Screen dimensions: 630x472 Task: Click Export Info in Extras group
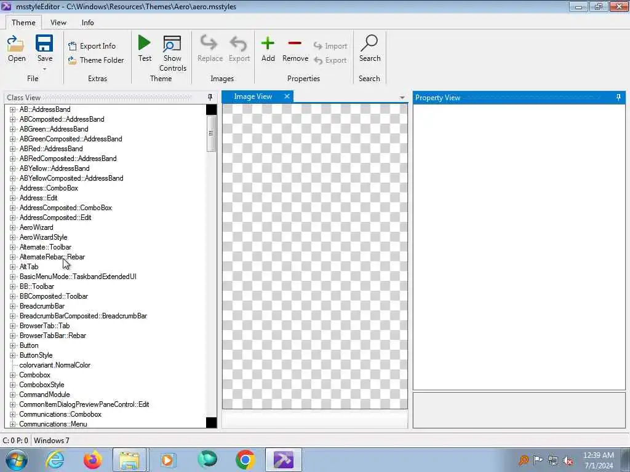92,45
